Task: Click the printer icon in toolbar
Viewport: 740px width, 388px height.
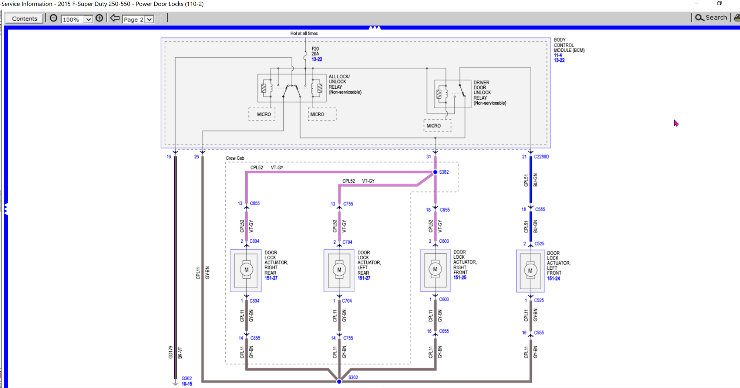Action: click(x=737, y=18)
